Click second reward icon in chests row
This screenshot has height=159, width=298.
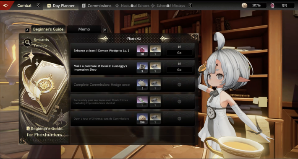[155, 119]
